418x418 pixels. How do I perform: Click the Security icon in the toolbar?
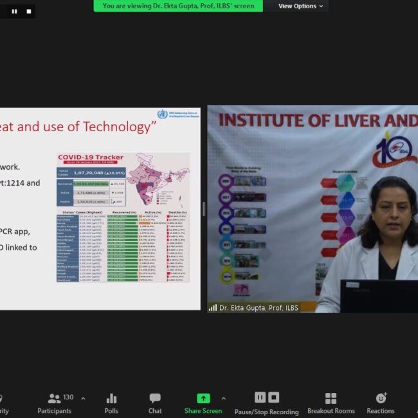[x=2, y=403]
